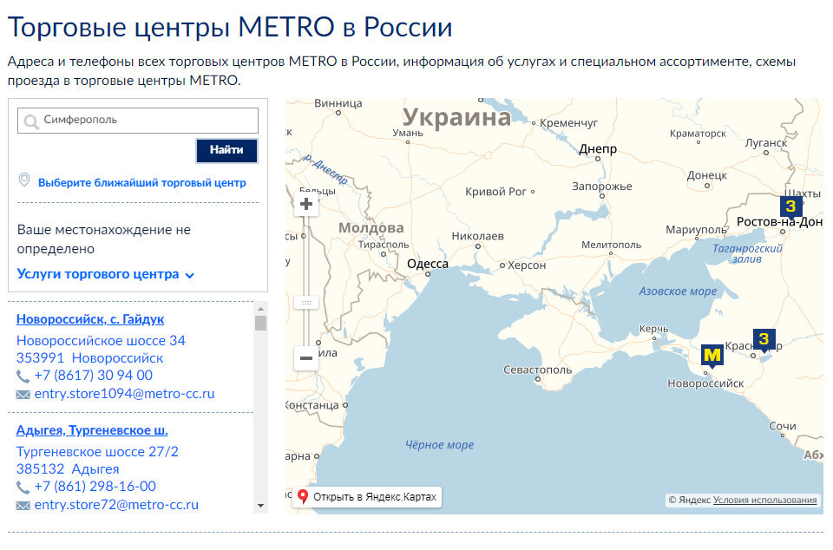Email entry.store72@metro-cc.ru
Screen dimensions: 833x550
[116, 504]
